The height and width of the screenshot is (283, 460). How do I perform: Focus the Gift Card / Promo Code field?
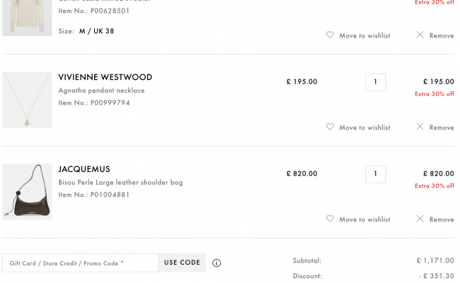[81, 263]
